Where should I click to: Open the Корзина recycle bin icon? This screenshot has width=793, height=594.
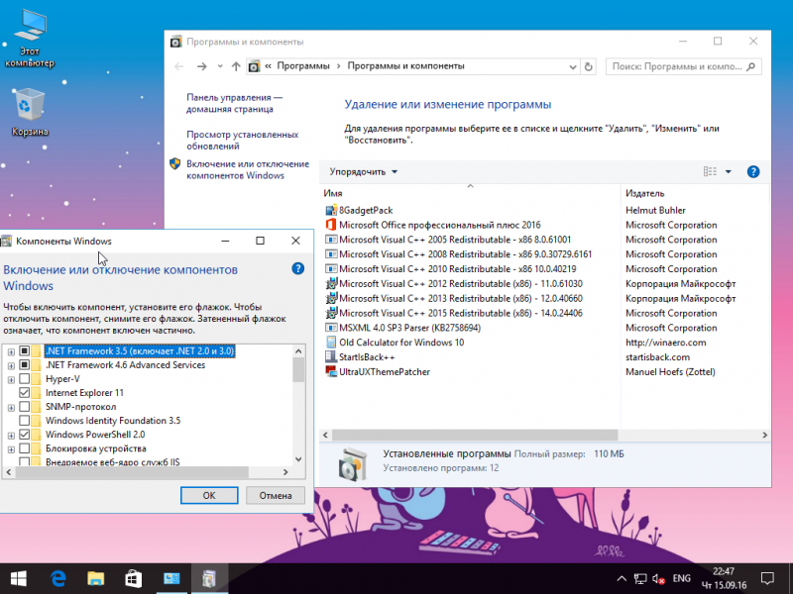point(30,112)
